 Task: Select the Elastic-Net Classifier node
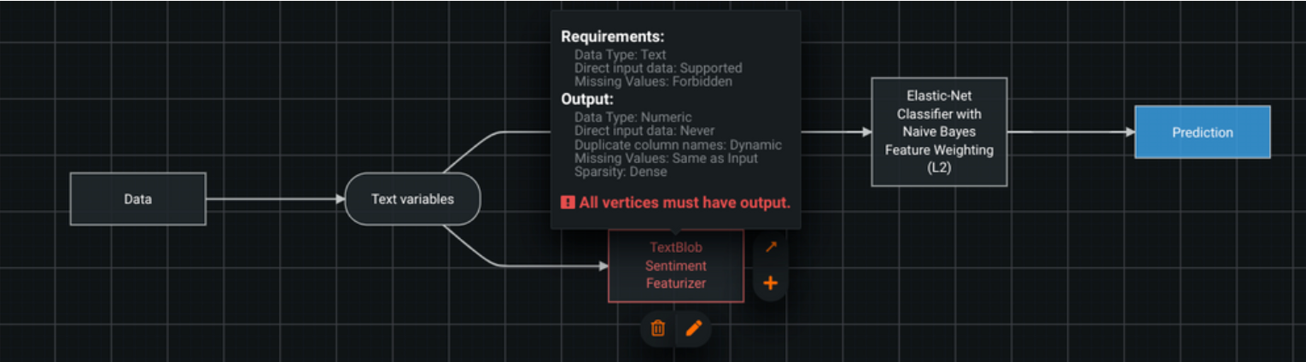tap(938, 131)
